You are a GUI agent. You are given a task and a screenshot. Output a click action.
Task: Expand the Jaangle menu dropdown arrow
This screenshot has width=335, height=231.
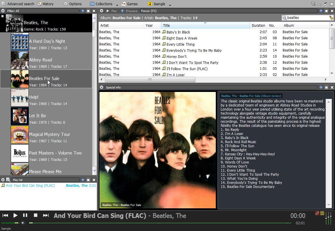[170, 5]
